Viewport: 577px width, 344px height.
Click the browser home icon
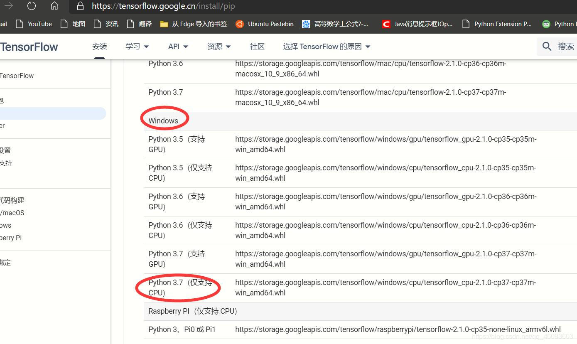click(54, 6)
